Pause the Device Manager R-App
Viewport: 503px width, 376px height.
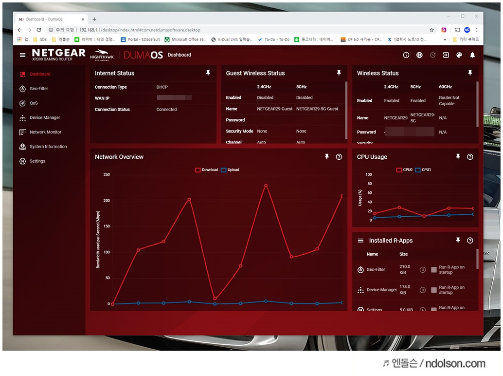click(422, 290)
